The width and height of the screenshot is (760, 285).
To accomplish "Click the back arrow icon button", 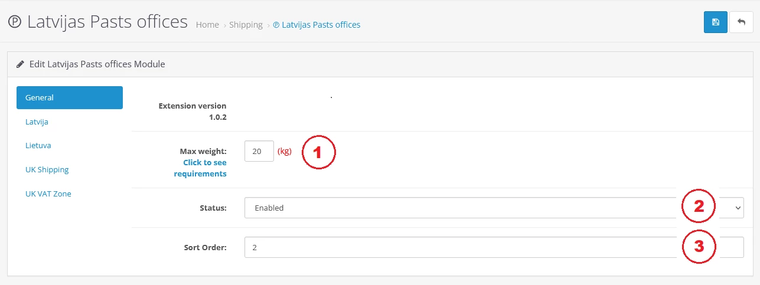I will click(741, 22).
